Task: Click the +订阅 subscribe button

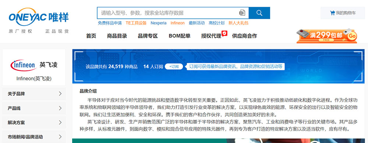Action: tap(174, 67)
